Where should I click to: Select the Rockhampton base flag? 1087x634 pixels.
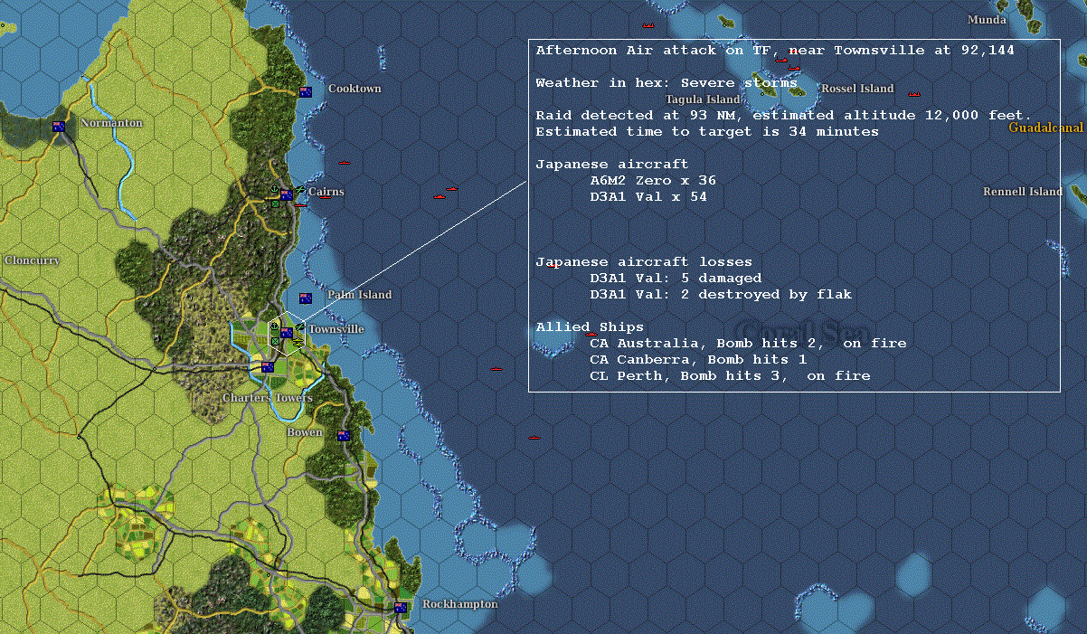point(401,607)
